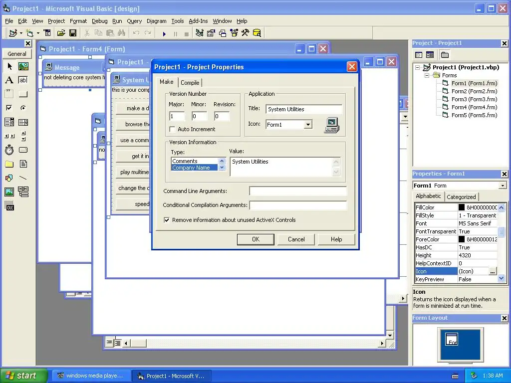Viewport: 511px width, 383px height.
Task: Select the vertical scrollbar control tool
Action: 23,136
